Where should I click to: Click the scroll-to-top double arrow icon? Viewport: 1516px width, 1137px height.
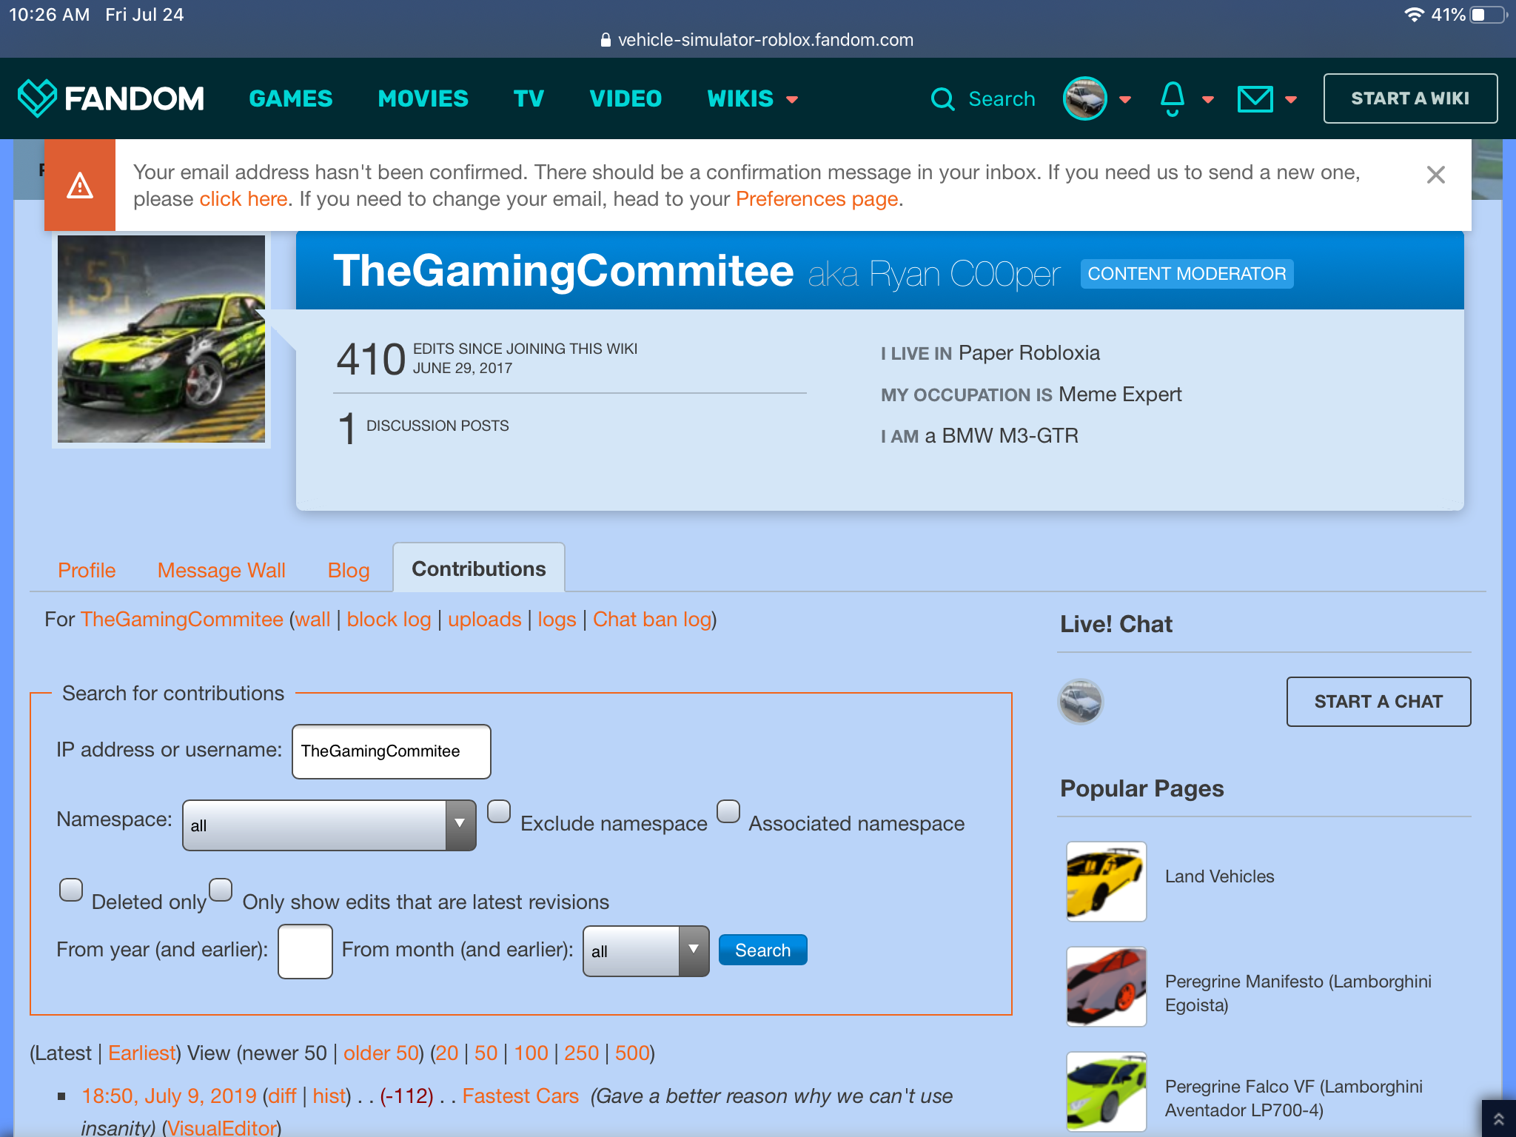tap(1498, 1119)
